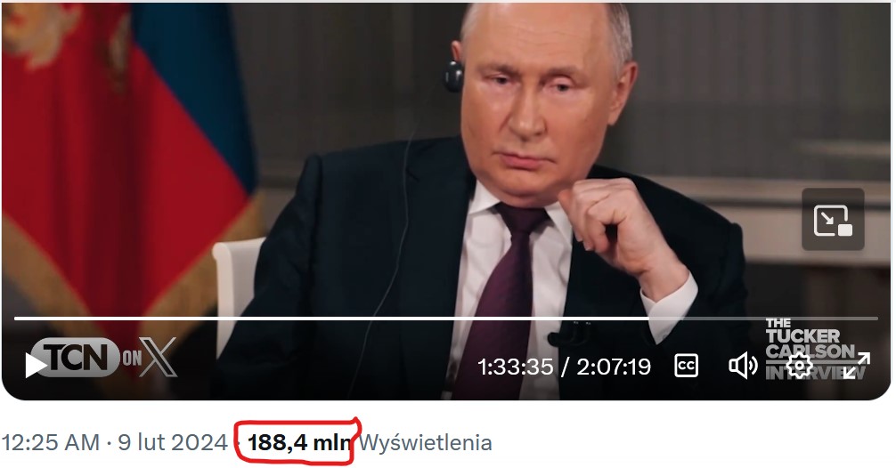
Task: Switch to mini player with picture-in-picture icon
Action: tap(833, 220)
